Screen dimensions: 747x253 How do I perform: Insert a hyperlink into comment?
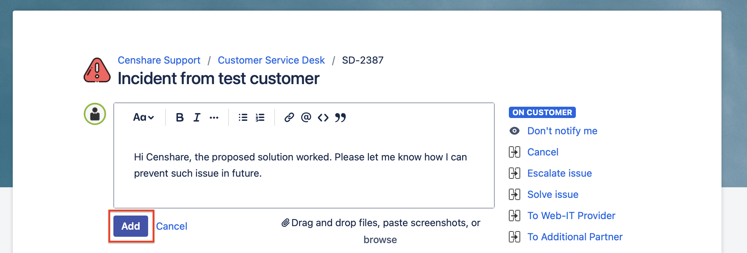coord(289,117)
